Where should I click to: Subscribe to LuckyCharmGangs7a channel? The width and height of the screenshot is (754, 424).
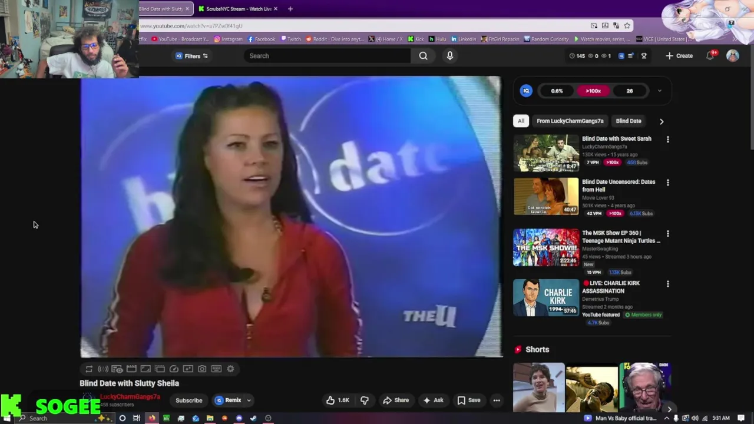[x=189, y=400]
